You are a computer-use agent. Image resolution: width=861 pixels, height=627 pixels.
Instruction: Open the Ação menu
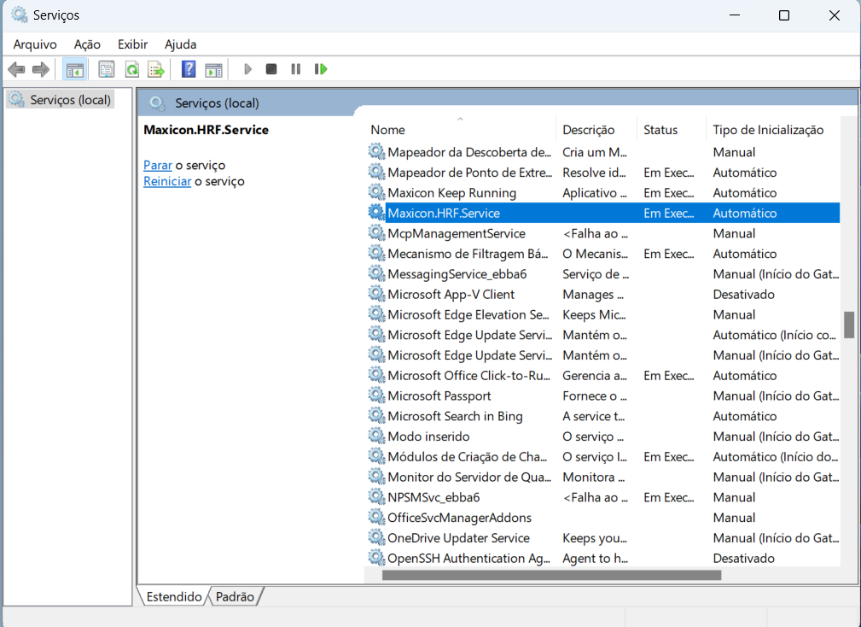tap(87, 44)
